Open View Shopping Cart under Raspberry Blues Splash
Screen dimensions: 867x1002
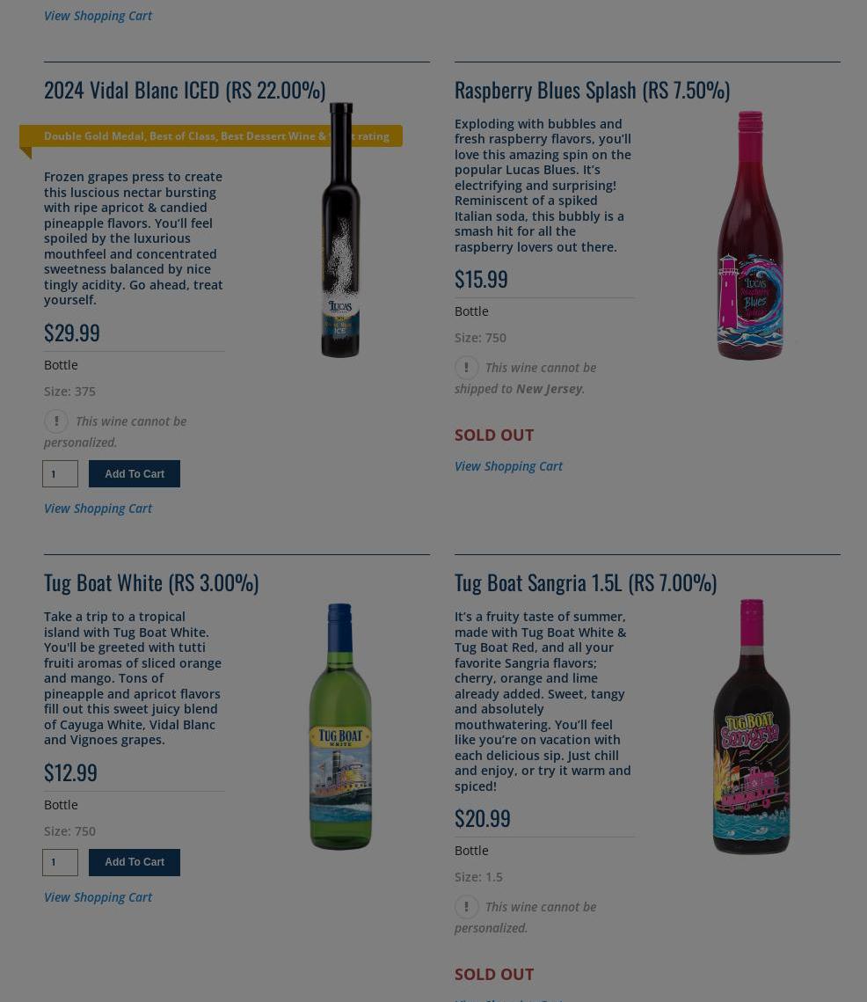tap(508, 466)
